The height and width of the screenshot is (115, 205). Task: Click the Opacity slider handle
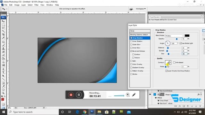177,39
